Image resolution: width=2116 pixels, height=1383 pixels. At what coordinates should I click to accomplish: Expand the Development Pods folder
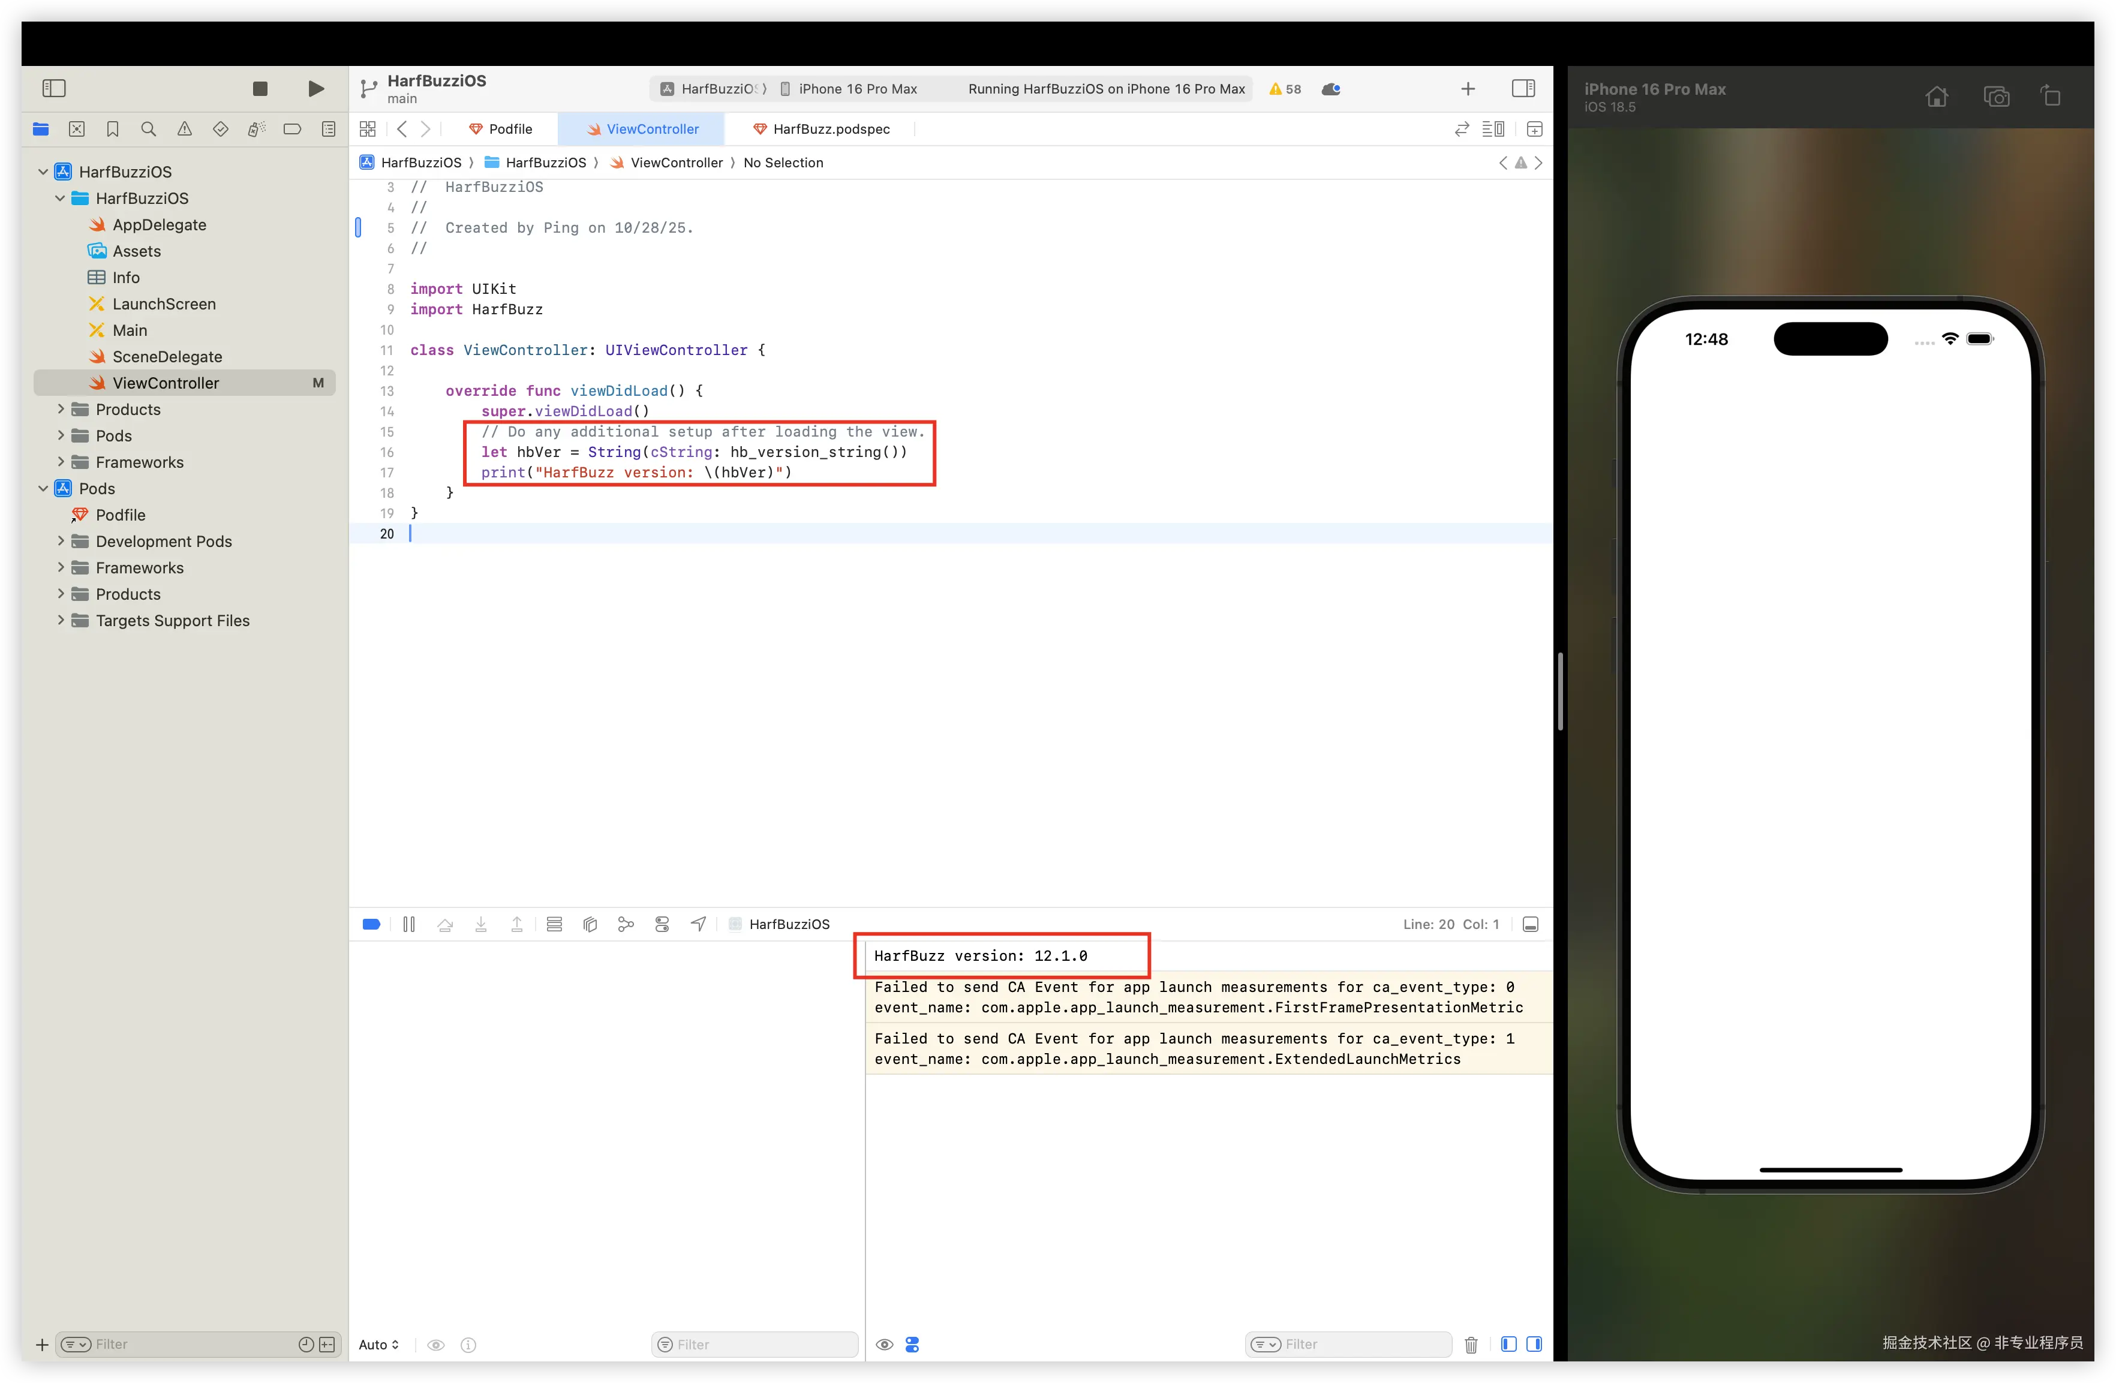pos(61,542)
